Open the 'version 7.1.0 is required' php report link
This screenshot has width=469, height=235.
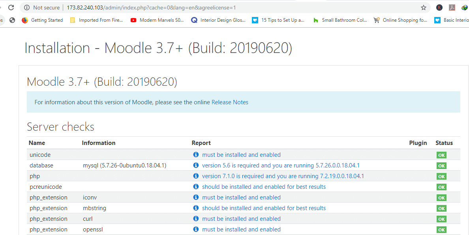pyautogui.click(x=283, y=176)
